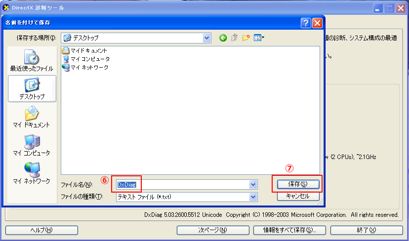Click the dialog resize grip corner
The height and width of the screenshot is (241, 409).
click(321, 202)
